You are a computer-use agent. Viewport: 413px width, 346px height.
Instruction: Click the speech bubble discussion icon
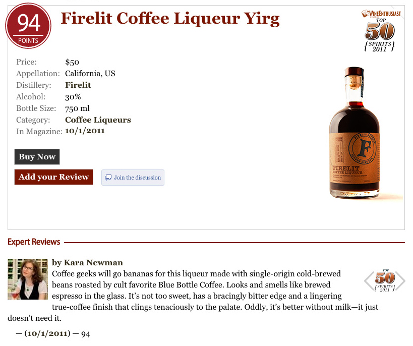(x=108, y=178)
